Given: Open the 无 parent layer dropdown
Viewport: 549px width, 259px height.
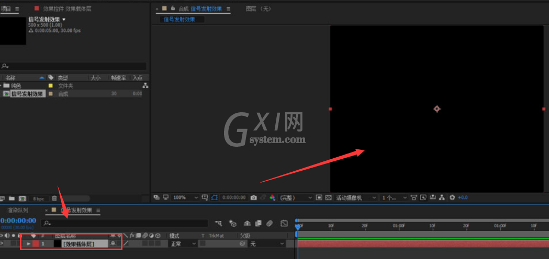Looking at the screenshot, I should (x=266, y=244).
